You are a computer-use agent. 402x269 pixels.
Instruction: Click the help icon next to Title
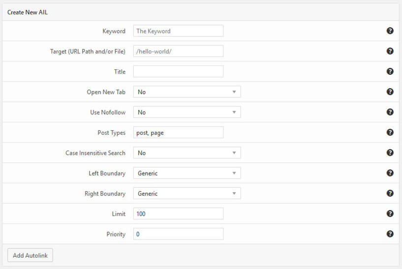[x=390, y=71]
